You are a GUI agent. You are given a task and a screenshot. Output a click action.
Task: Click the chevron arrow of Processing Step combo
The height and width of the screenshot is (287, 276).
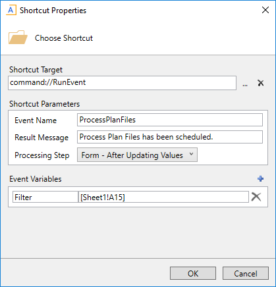pos(191,154)
